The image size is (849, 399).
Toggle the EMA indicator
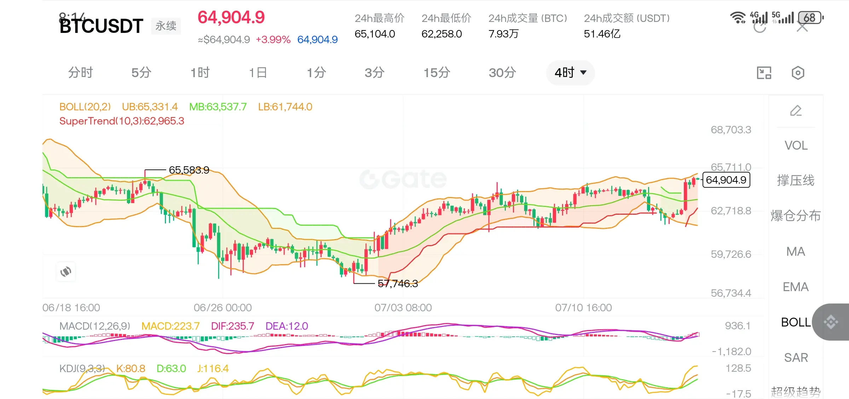[x=796, y=287]
